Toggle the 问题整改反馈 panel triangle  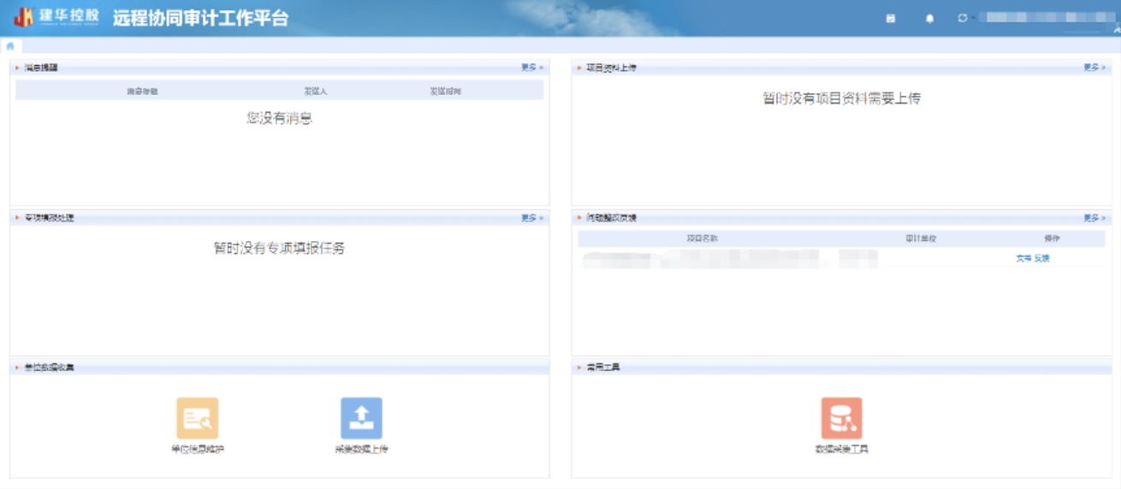[579, 218]
